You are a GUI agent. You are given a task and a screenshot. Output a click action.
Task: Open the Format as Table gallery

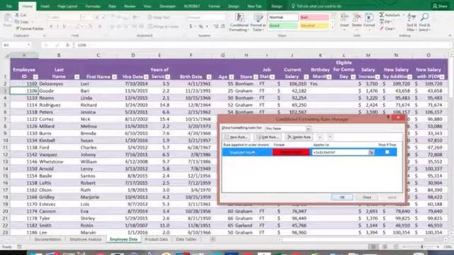pos(258,22)
